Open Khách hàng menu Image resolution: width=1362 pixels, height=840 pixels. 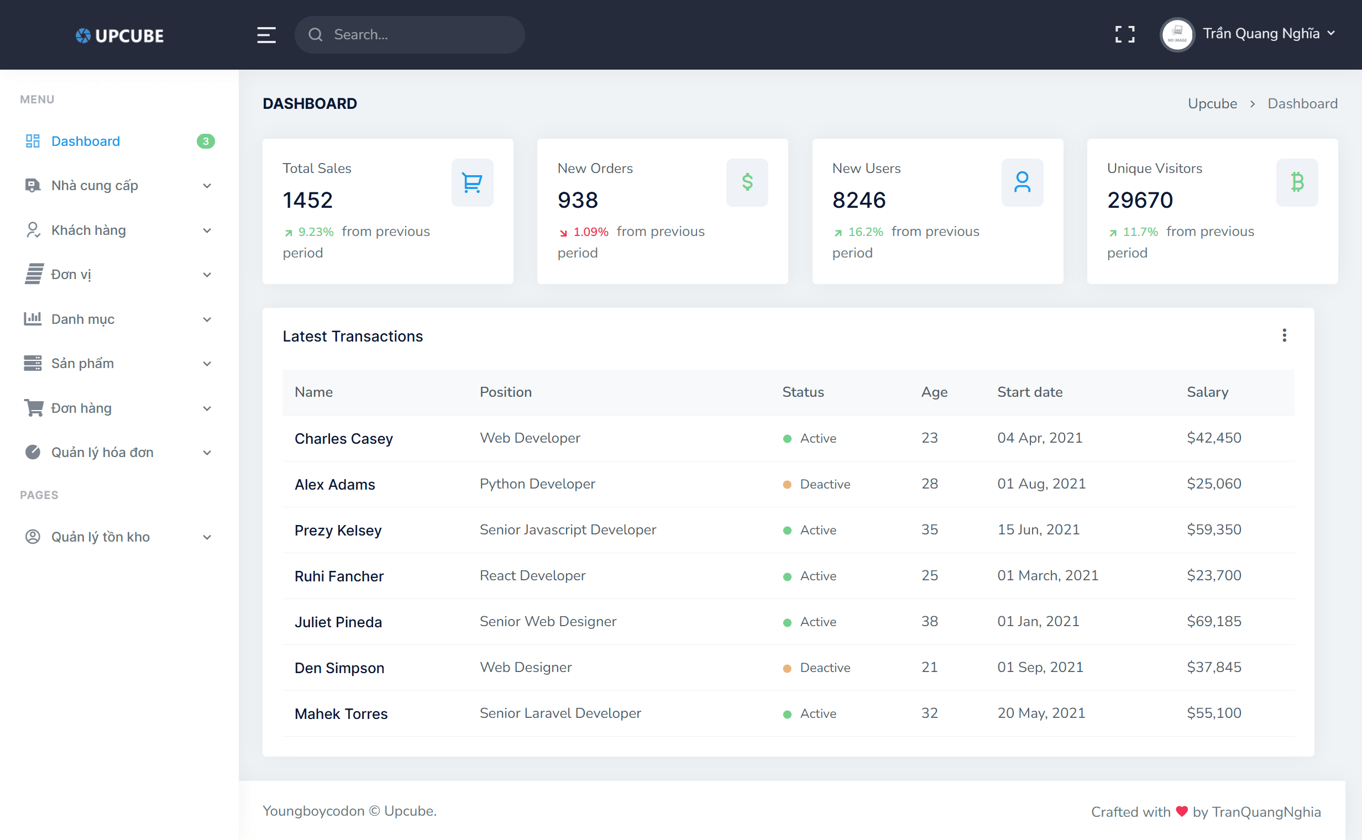point(119,230)
